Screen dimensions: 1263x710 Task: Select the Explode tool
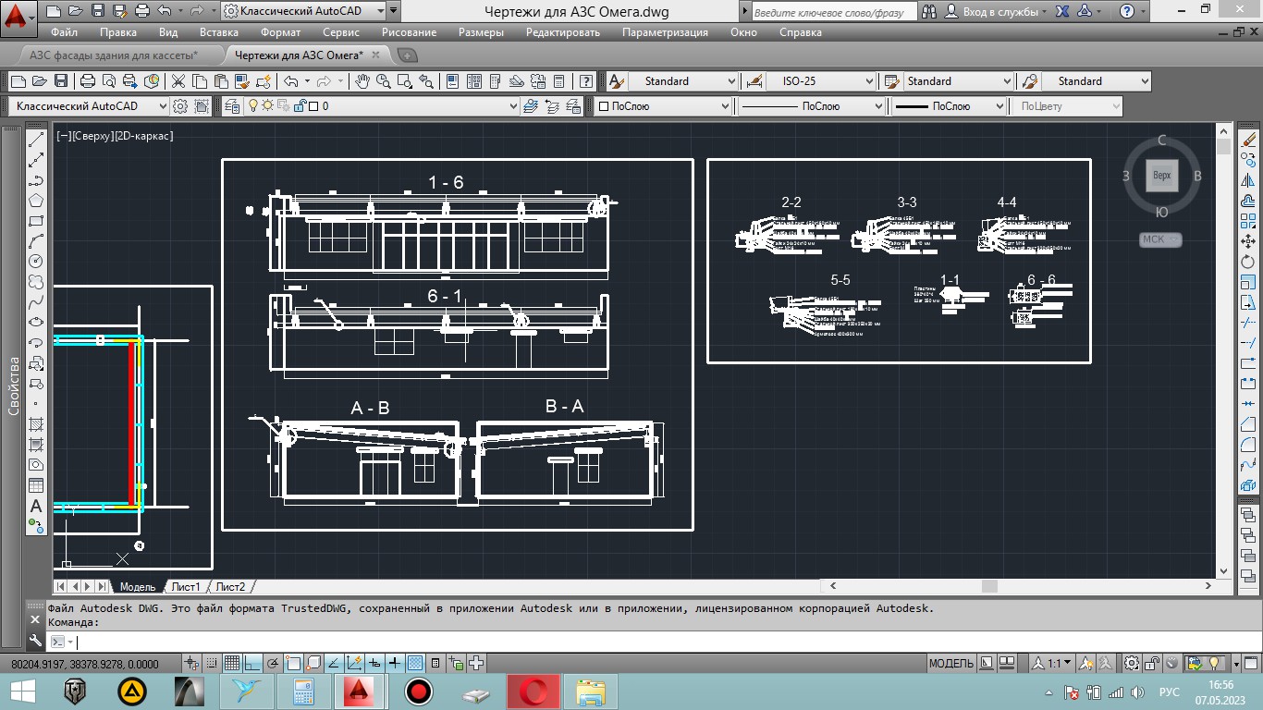[1248, 485]
